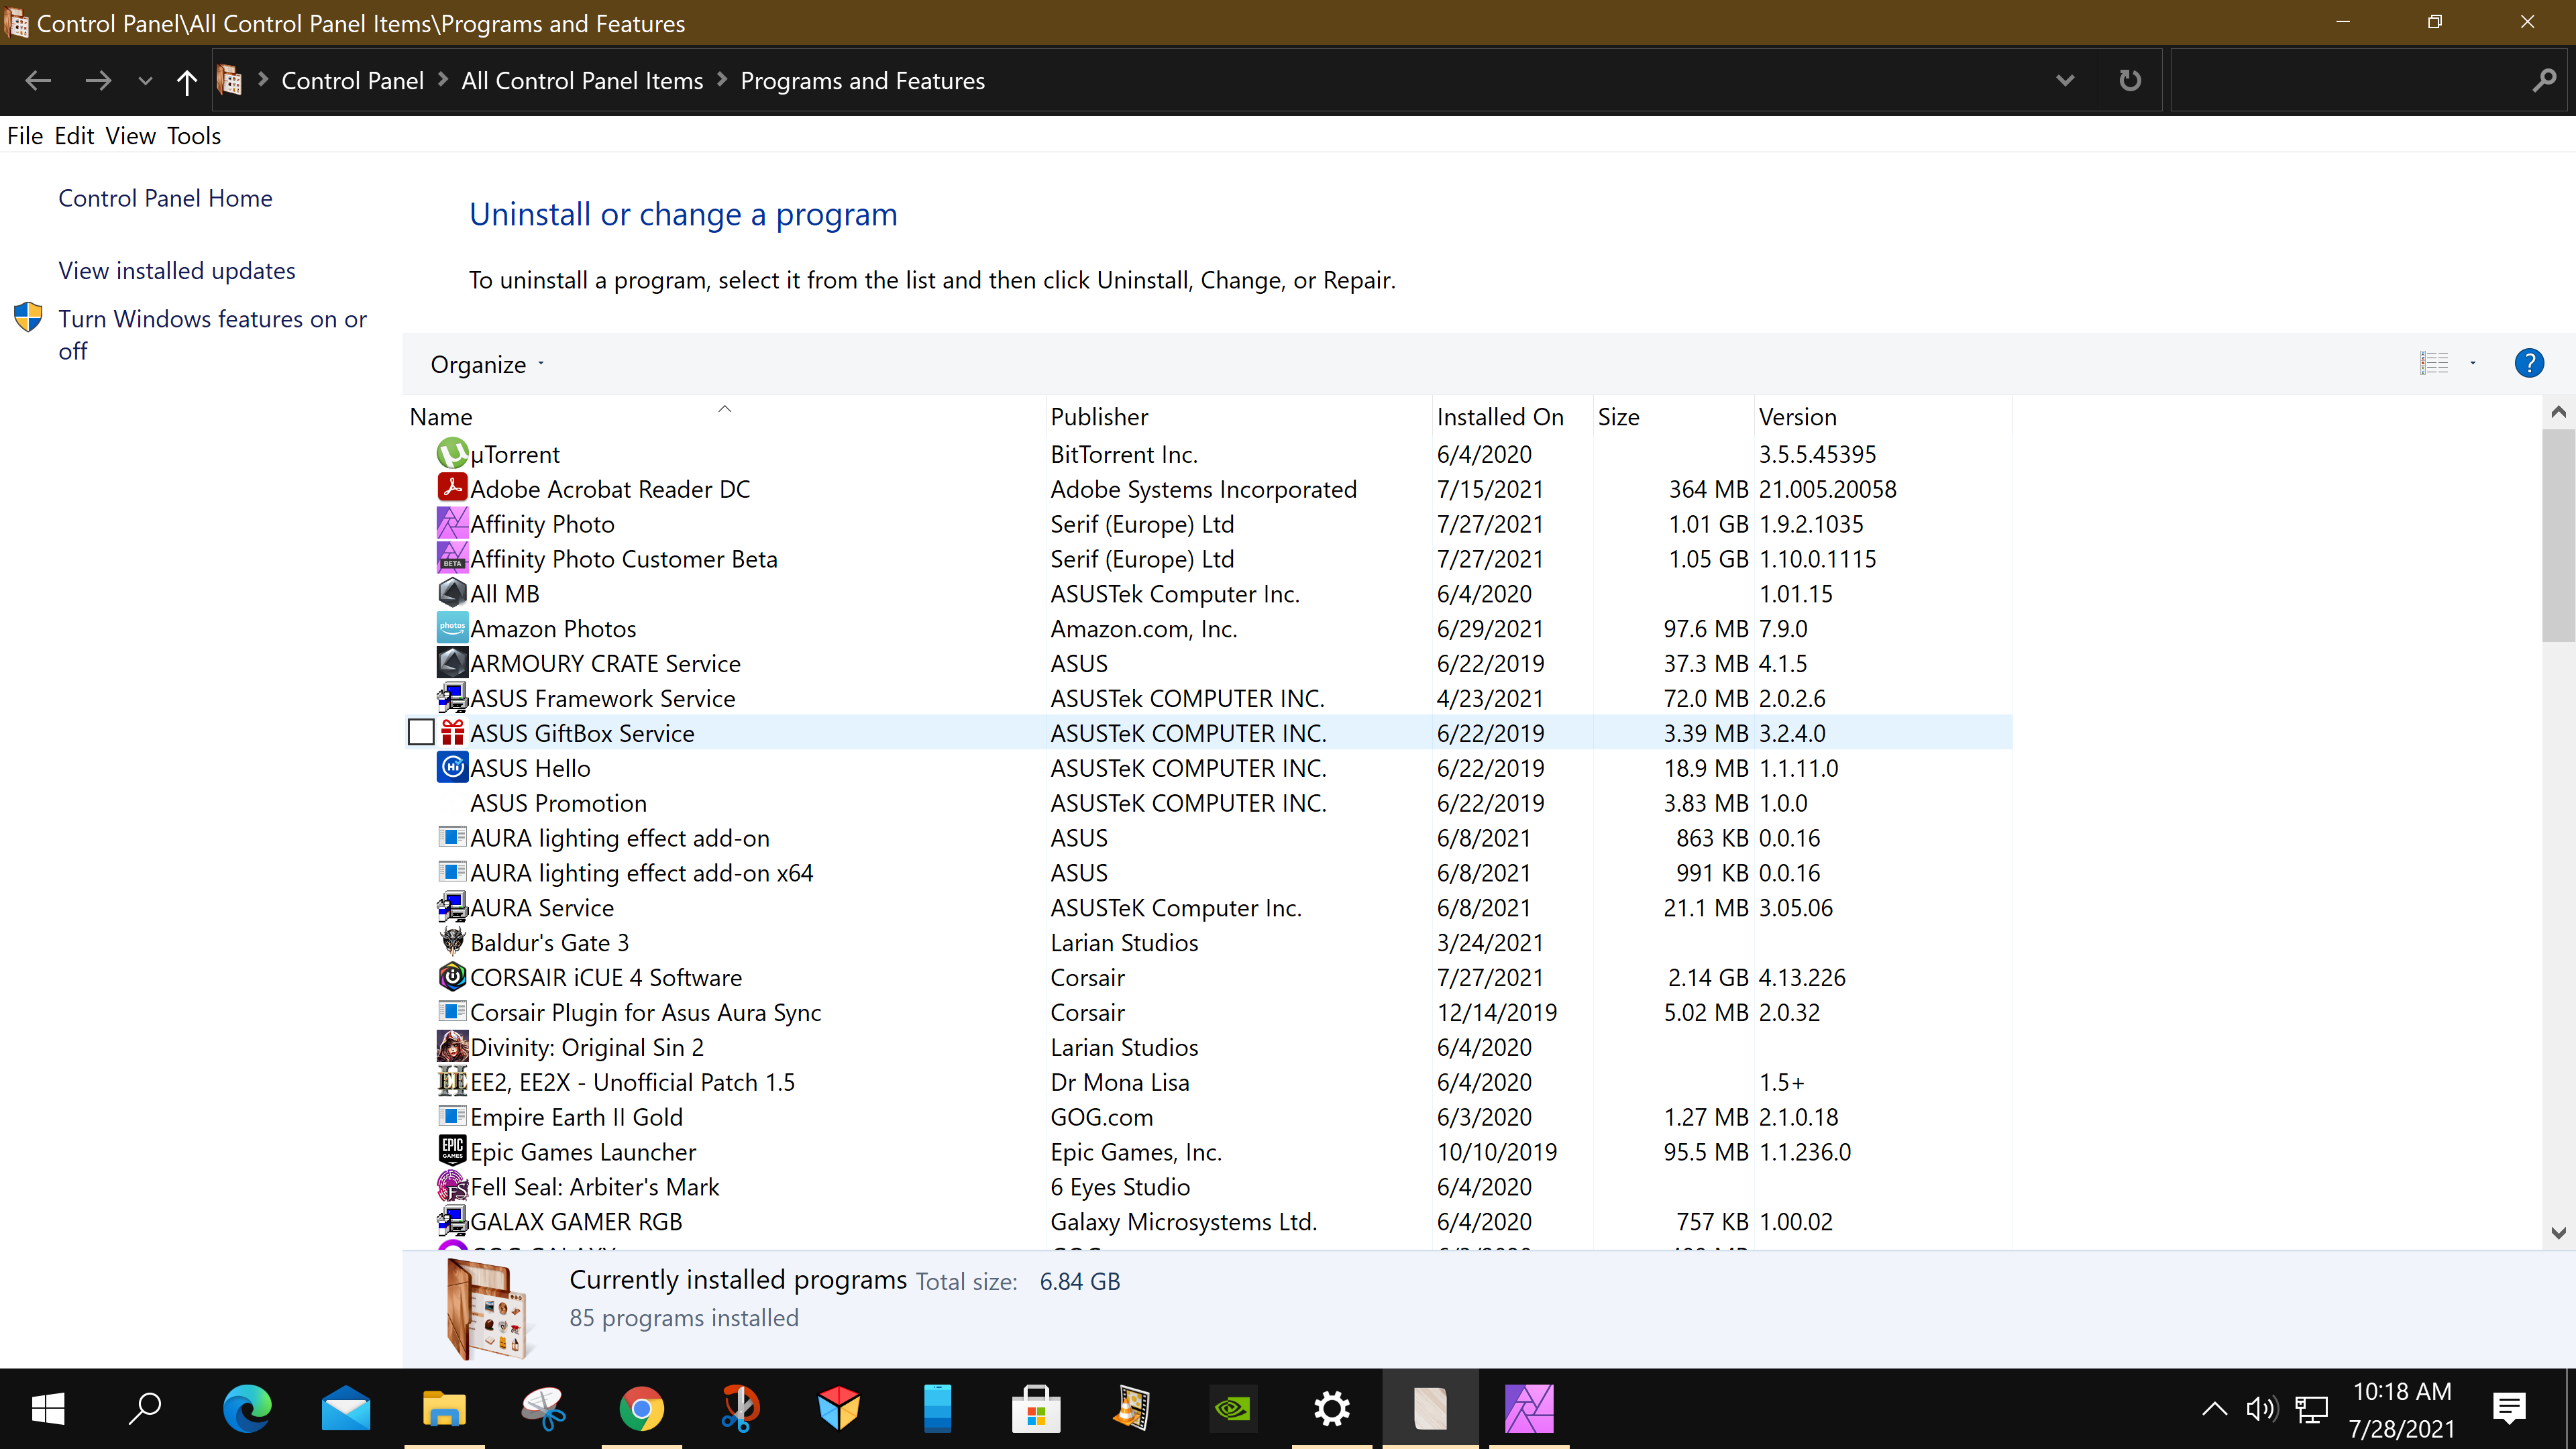
Task: Go back using the back arrow
Action: click(x=37, y=80)
